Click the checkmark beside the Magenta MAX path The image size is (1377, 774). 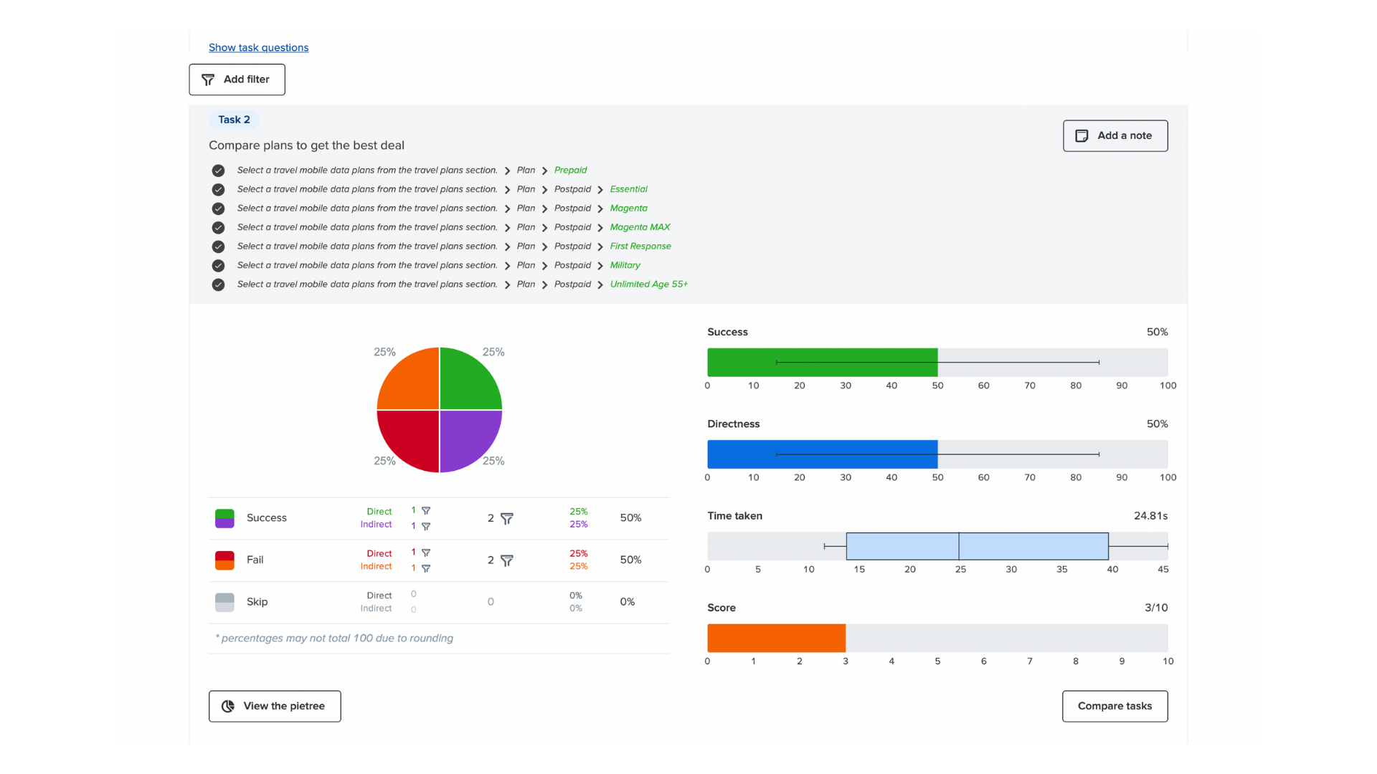tap(218, 228)
